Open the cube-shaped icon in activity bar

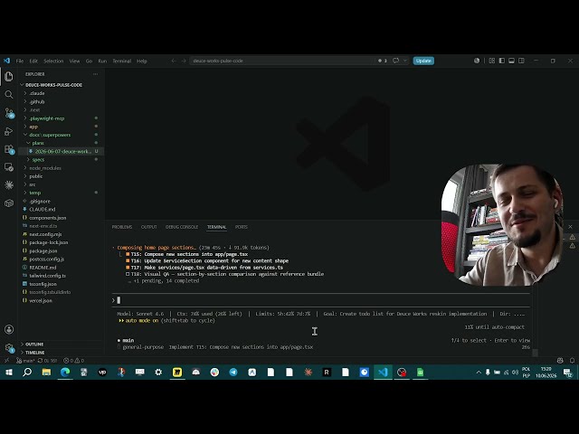coord(9,203)
